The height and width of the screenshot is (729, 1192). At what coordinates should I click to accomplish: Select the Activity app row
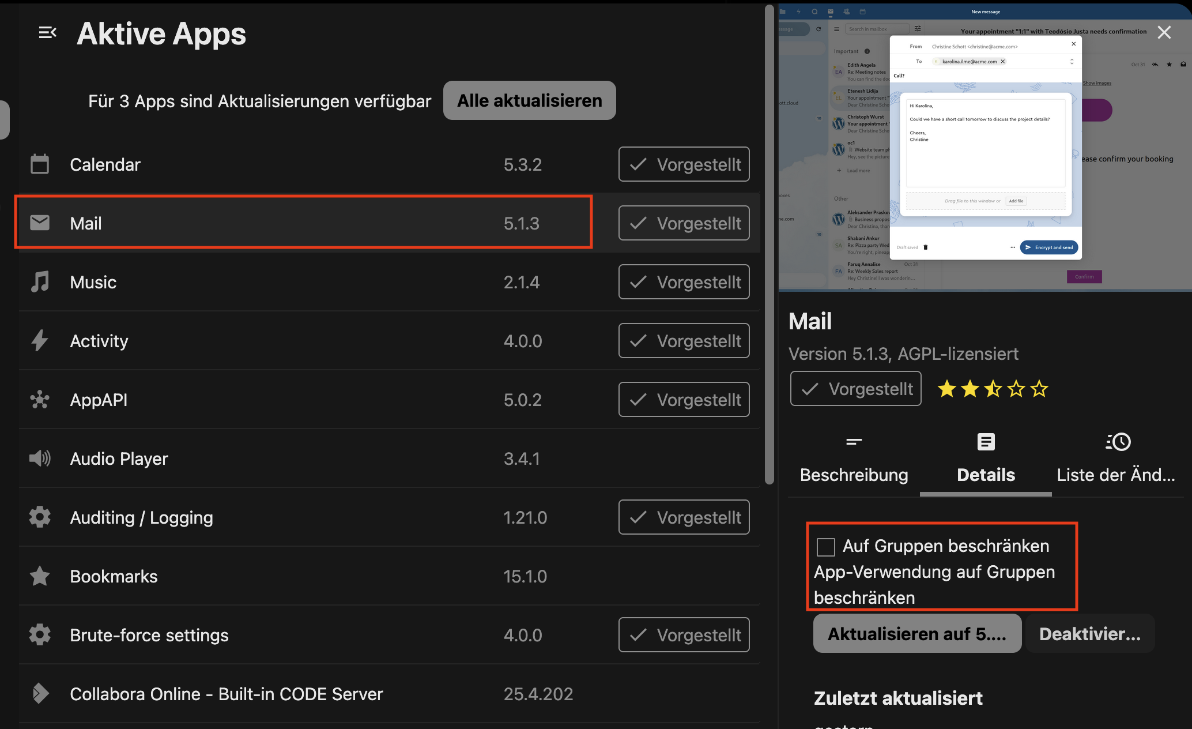click(x=389, y=341)
